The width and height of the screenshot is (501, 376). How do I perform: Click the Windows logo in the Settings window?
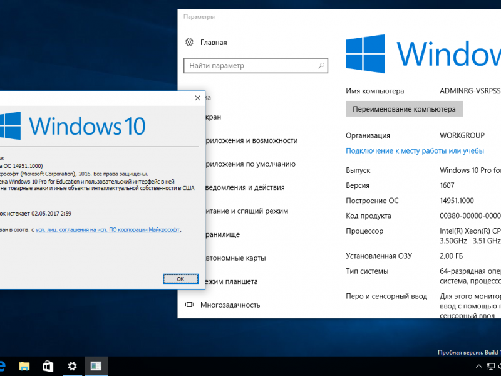click(x=365, y=54)
